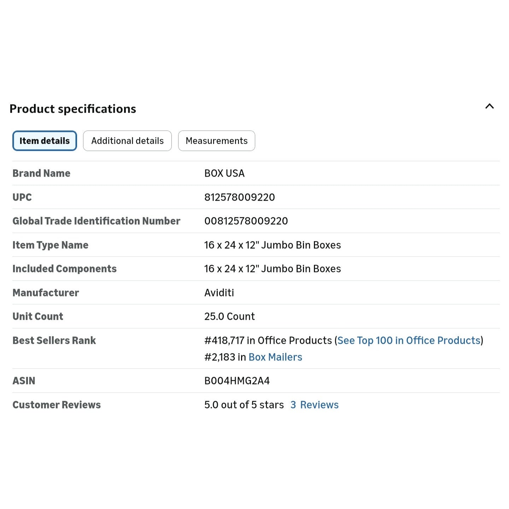The image size is (509, 509).
Task: Open See Top 100 in Office Products link
Action: pyautogui.click(x=409, y=340)
